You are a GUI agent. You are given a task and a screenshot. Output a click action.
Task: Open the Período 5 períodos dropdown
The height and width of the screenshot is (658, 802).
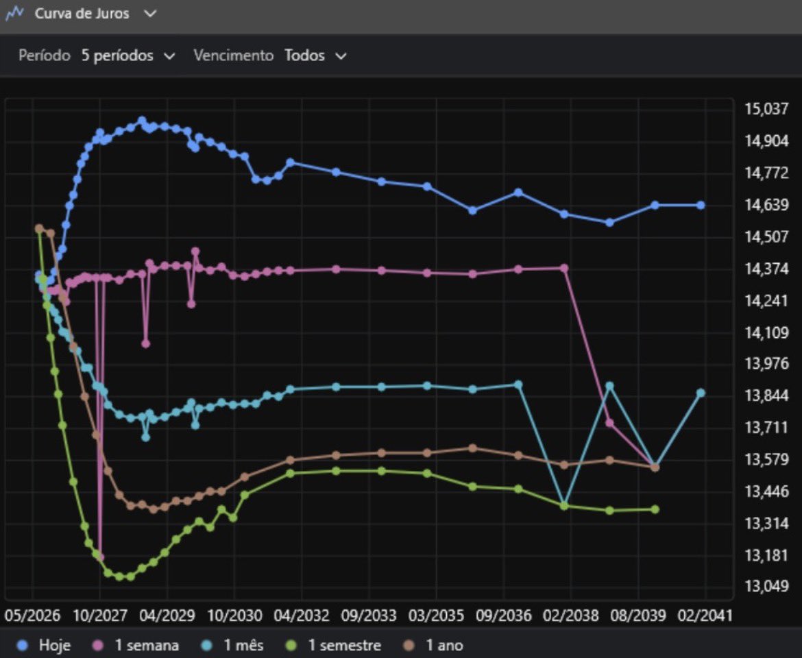tap(128, 56)
